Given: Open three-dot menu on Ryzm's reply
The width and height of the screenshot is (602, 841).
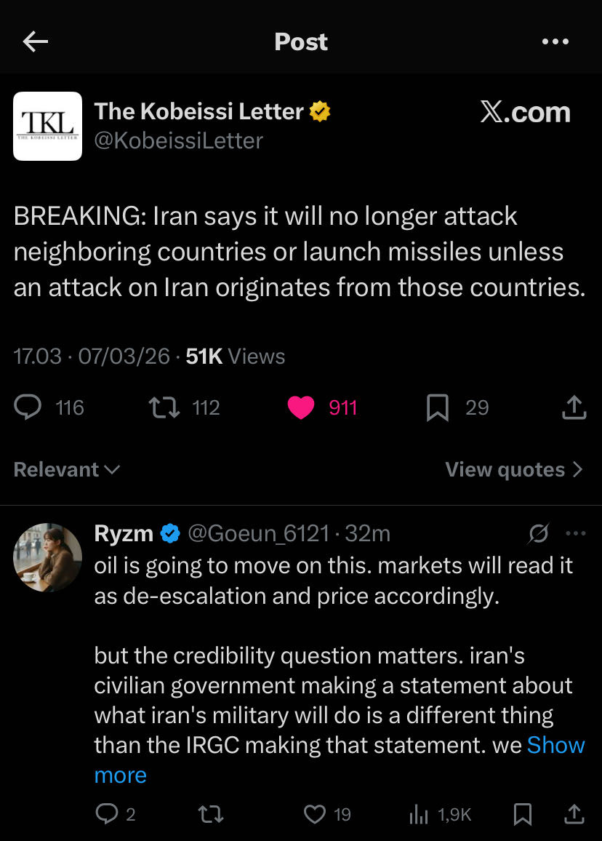Looking at the screenshot, I should [575, 534].
